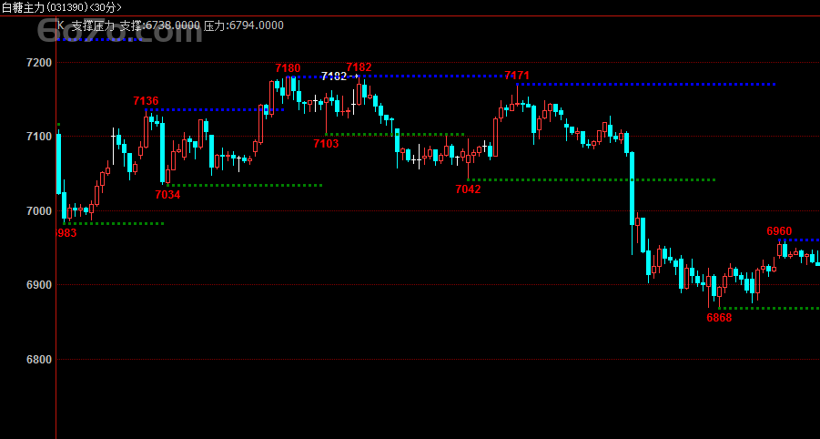
Task: Click the 支撑:6738.0000 value
Action: click(160, 26)
